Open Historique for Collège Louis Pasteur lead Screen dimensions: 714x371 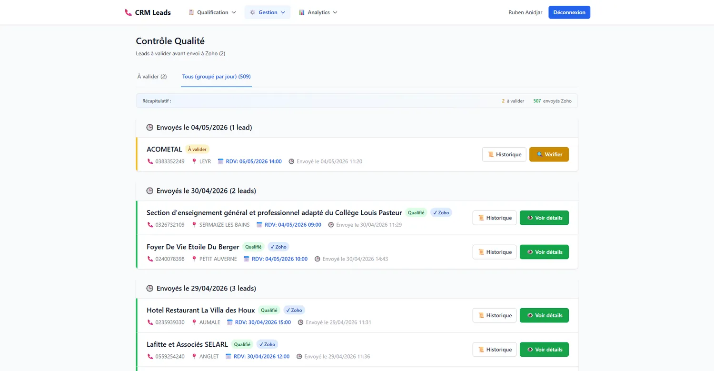pyautogui.click(x=495, y=218)
